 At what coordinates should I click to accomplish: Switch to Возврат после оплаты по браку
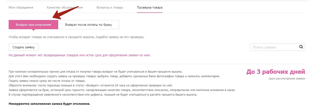point(88,25)
